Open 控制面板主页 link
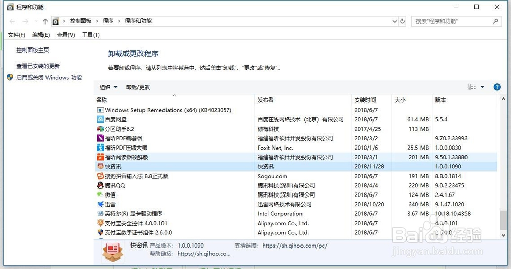 pyautogui.click(x=33, y=50)
